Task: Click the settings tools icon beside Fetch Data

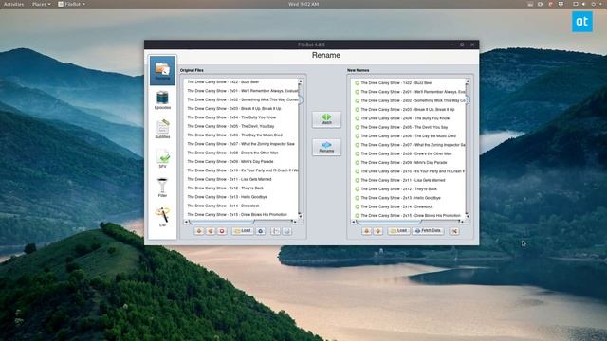Action: pos(454,231)
